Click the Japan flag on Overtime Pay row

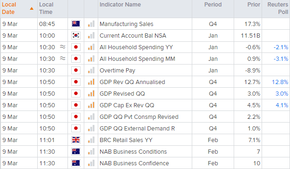pyautogui.click(x=76, y=70)
